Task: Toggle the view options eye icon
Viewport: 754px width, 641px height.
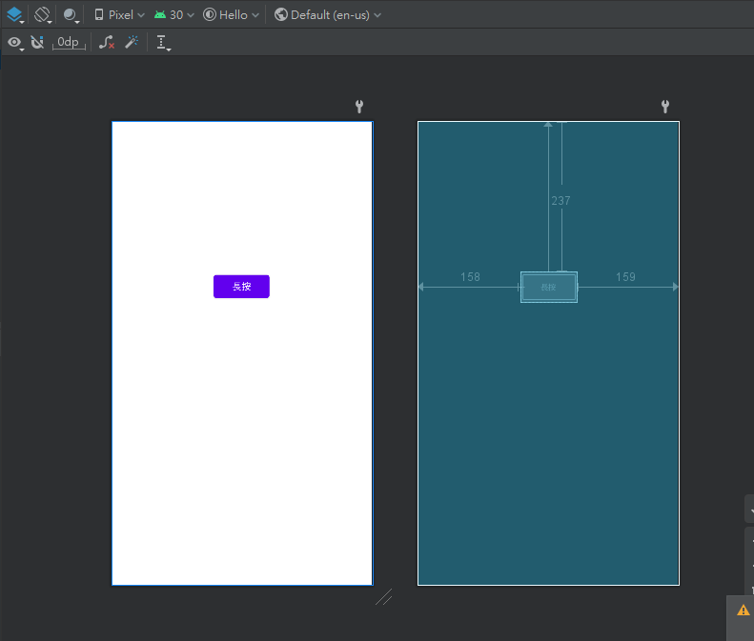Action: [14, 42]
